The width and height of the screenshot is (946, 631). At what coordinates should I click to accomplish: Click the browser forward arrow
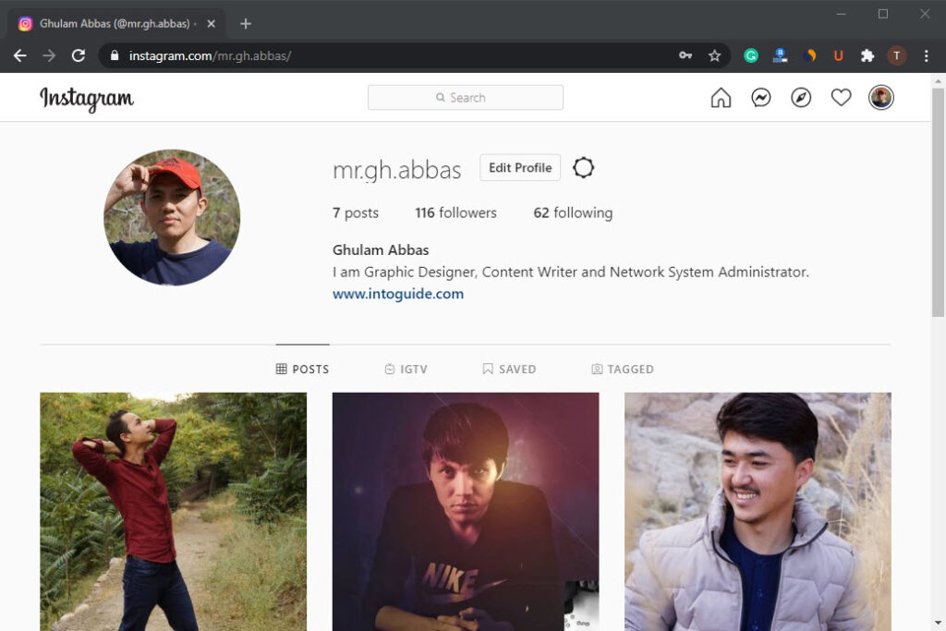click(x=49, y=56)
